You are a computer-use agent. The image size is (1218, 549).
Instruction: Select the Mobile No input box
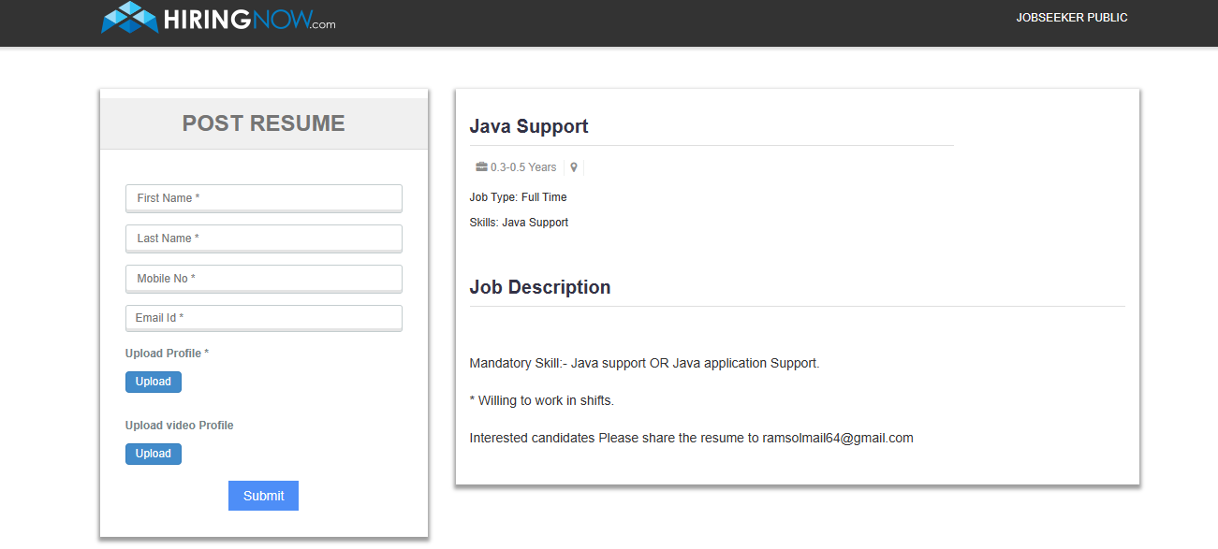(264, 279)
